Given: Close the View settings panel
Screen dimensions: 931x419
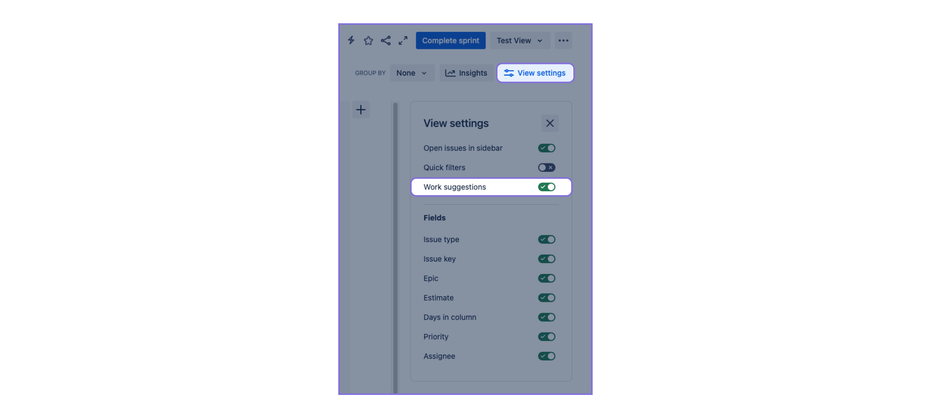Looking at the screenshot, I should [x=550, y=123].
